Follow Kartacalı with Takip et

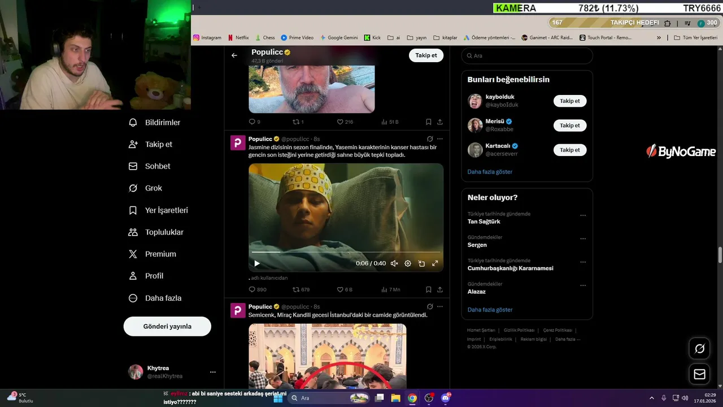[x=570, y=150]
